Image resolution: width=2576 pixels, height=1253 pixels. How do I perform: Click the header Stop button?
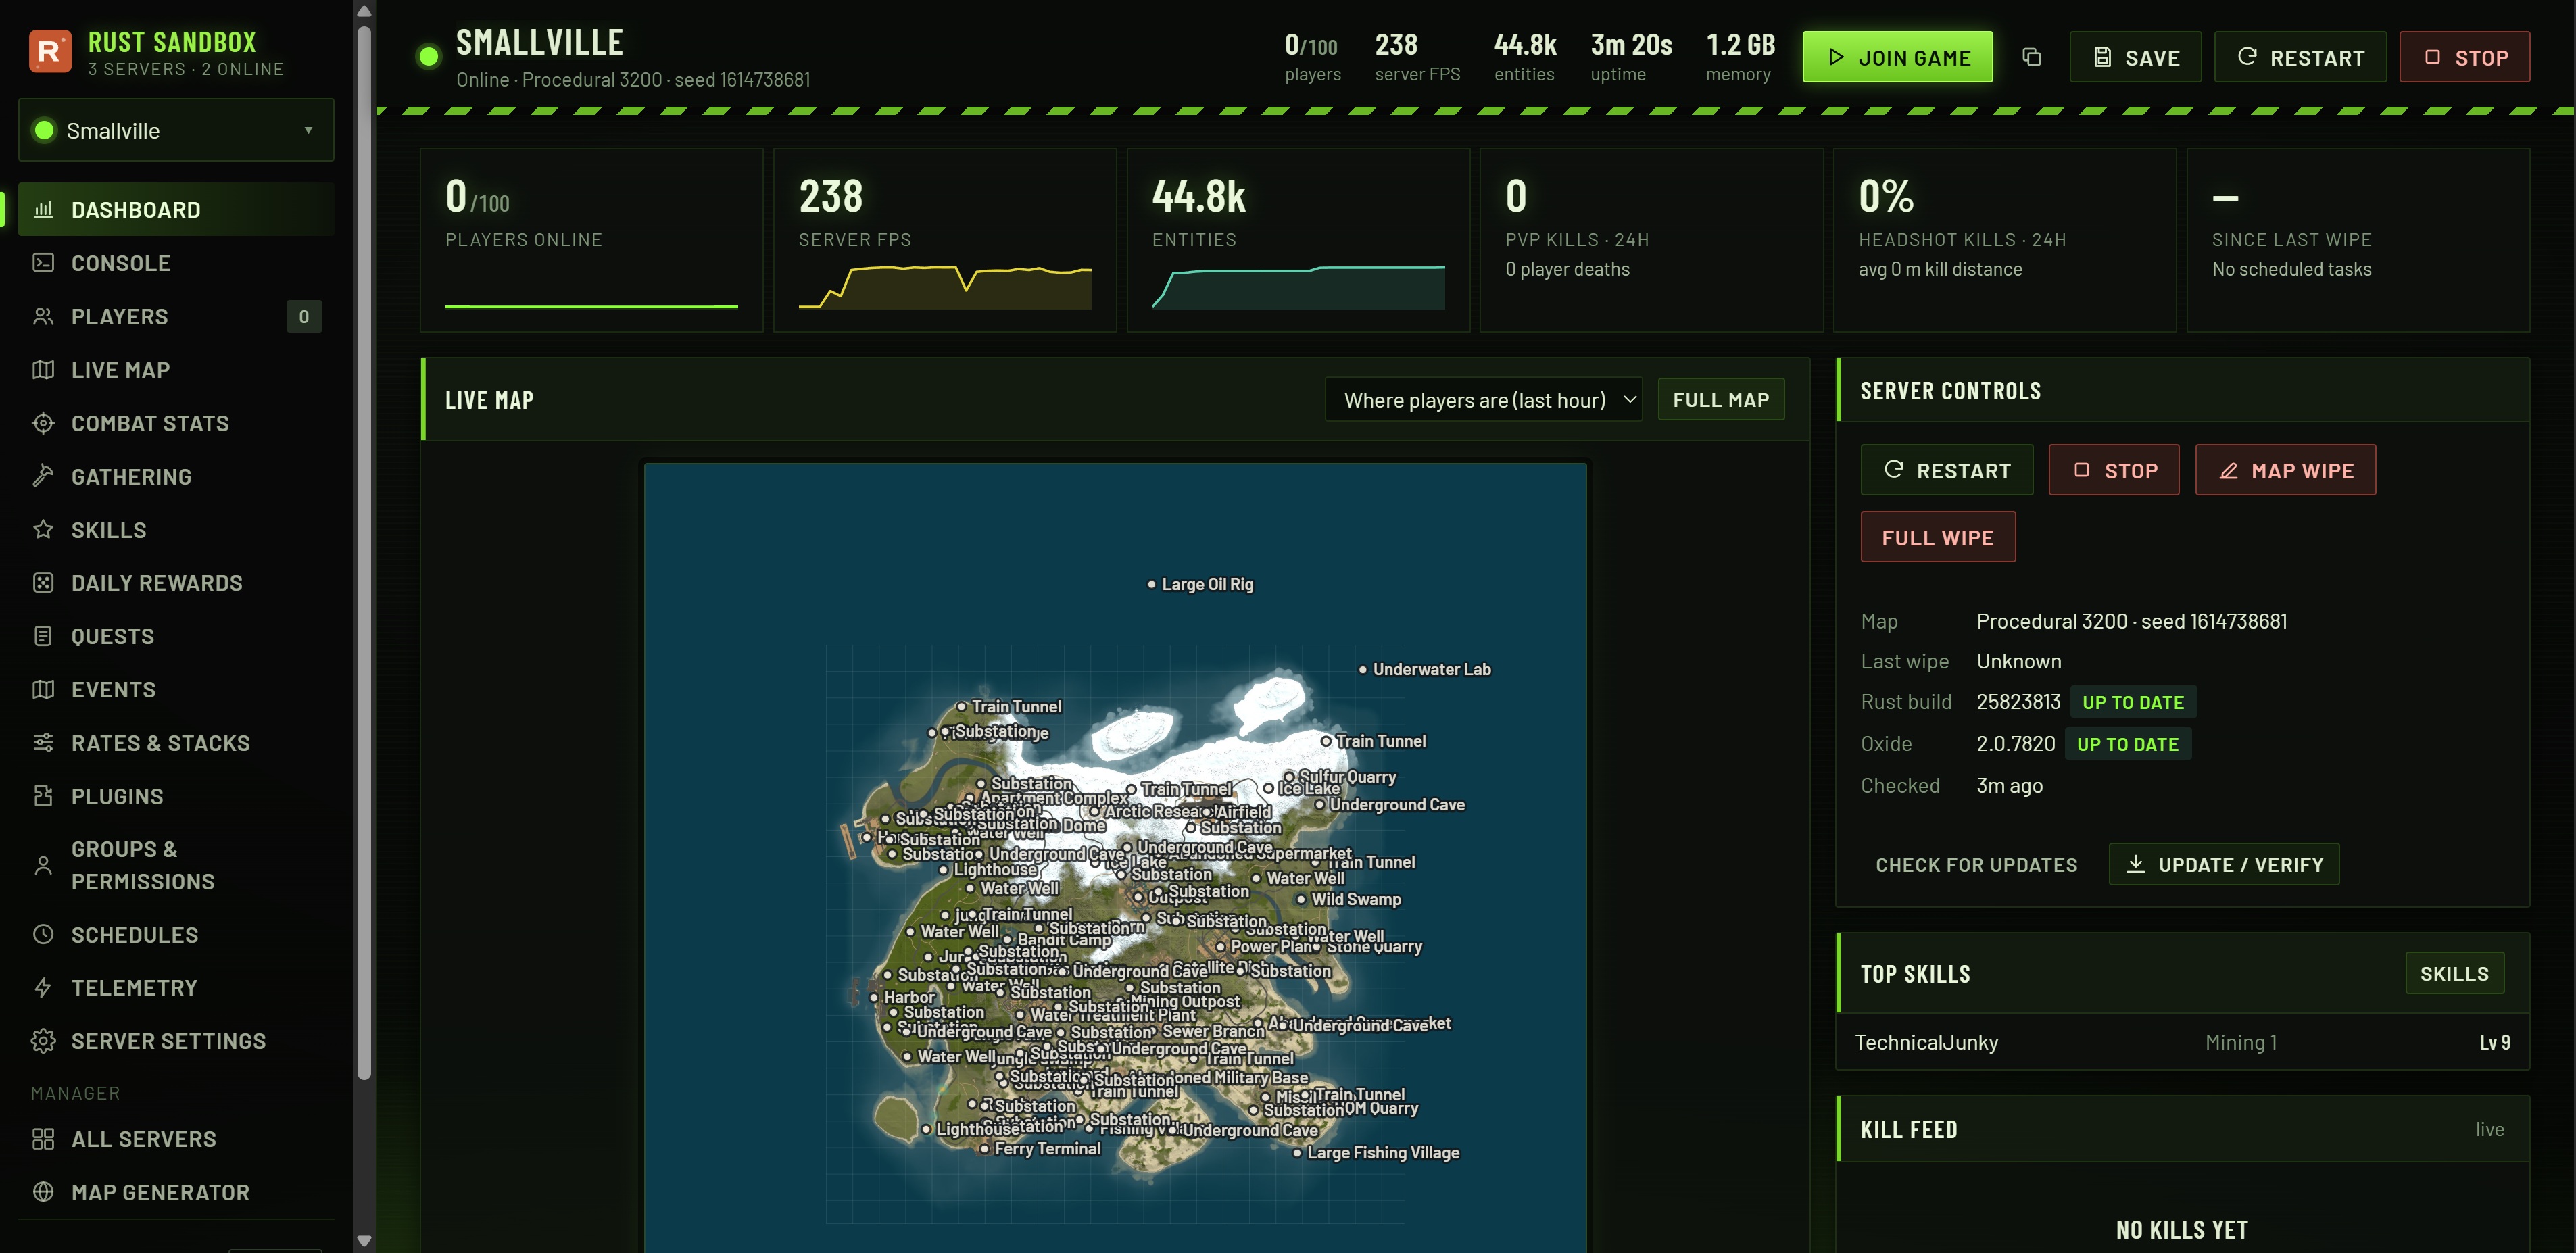tap(2465, 57)
